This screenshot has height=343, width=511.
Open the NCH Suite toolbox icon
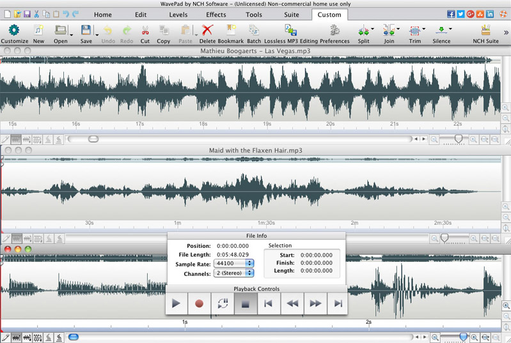(485, 30)
